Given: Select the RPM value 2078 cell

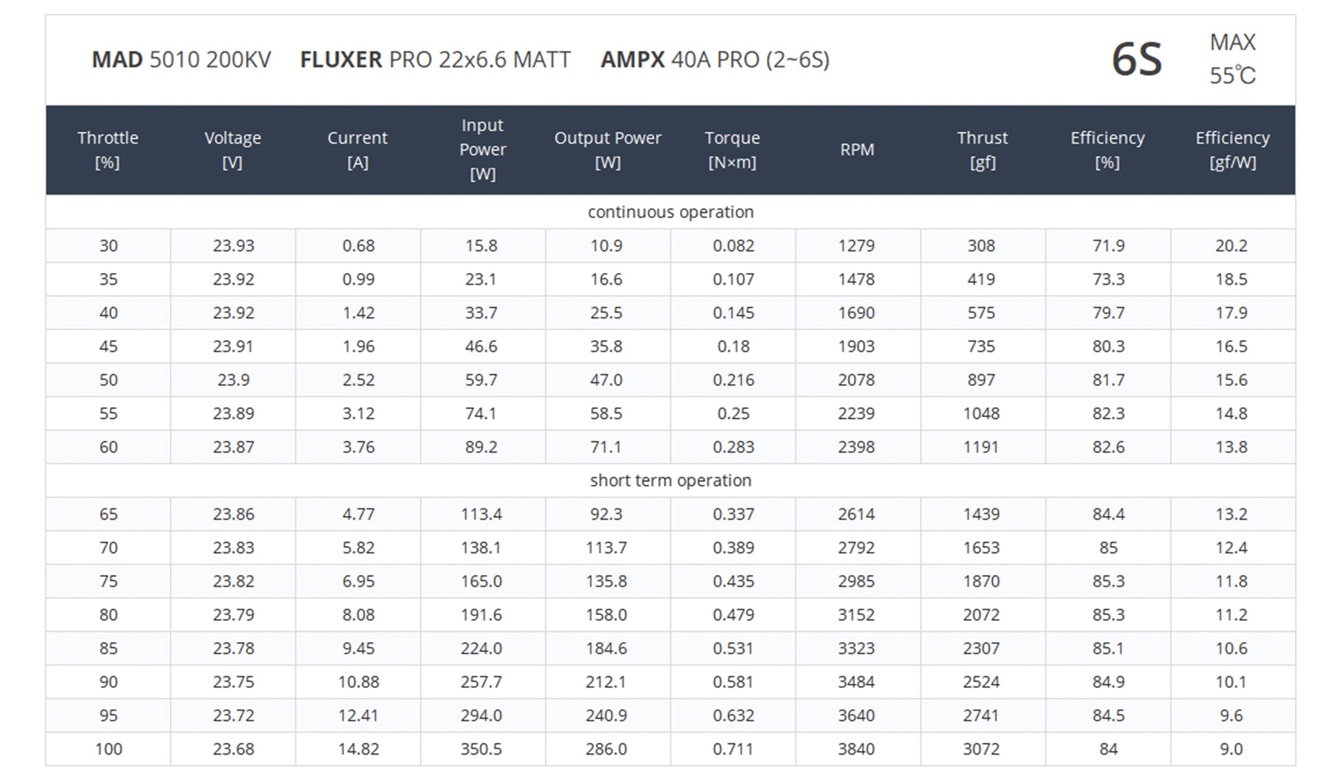Looking at the screenshot, I should [856, 380].
